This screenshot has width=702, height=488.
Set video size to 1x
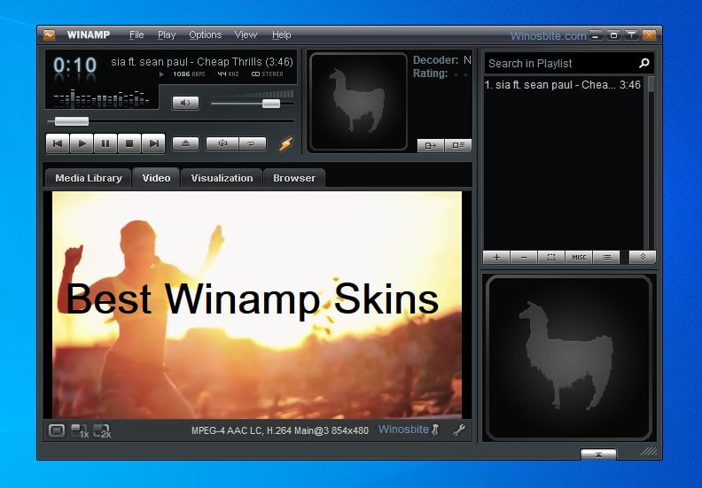[x=80, y=430]
